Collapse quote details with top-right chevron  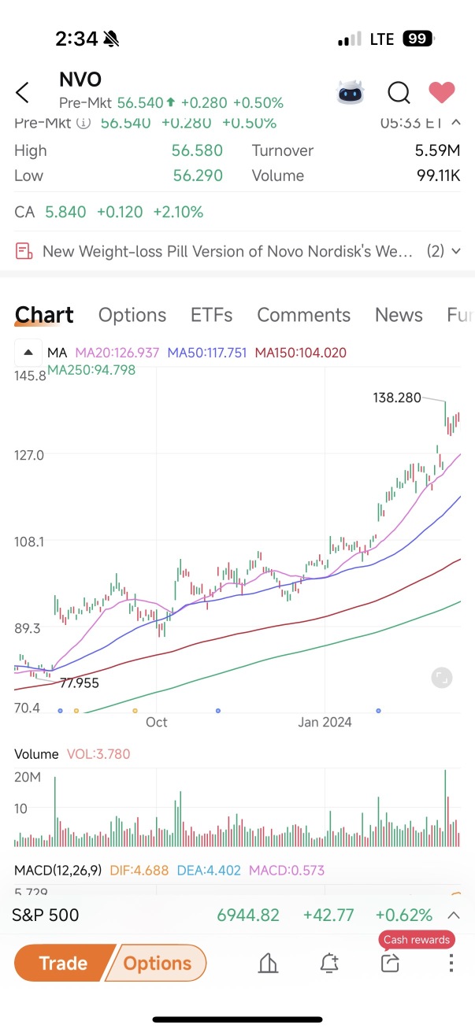pos(455,123)
